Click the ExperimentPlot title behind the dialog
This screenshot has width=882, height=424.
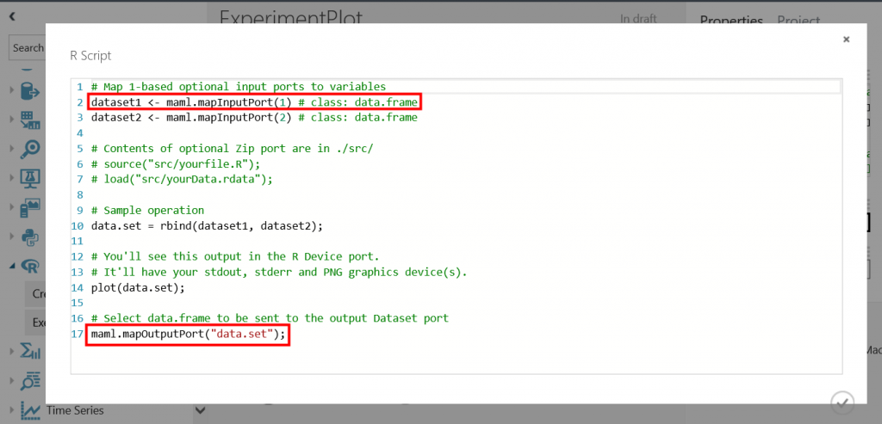click(290, 17)
